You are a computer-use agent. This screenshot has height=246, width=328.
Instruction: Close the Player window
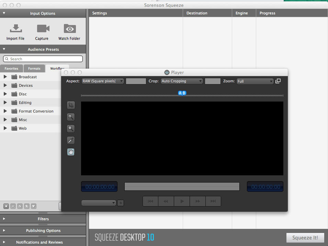tap(66, 72)
